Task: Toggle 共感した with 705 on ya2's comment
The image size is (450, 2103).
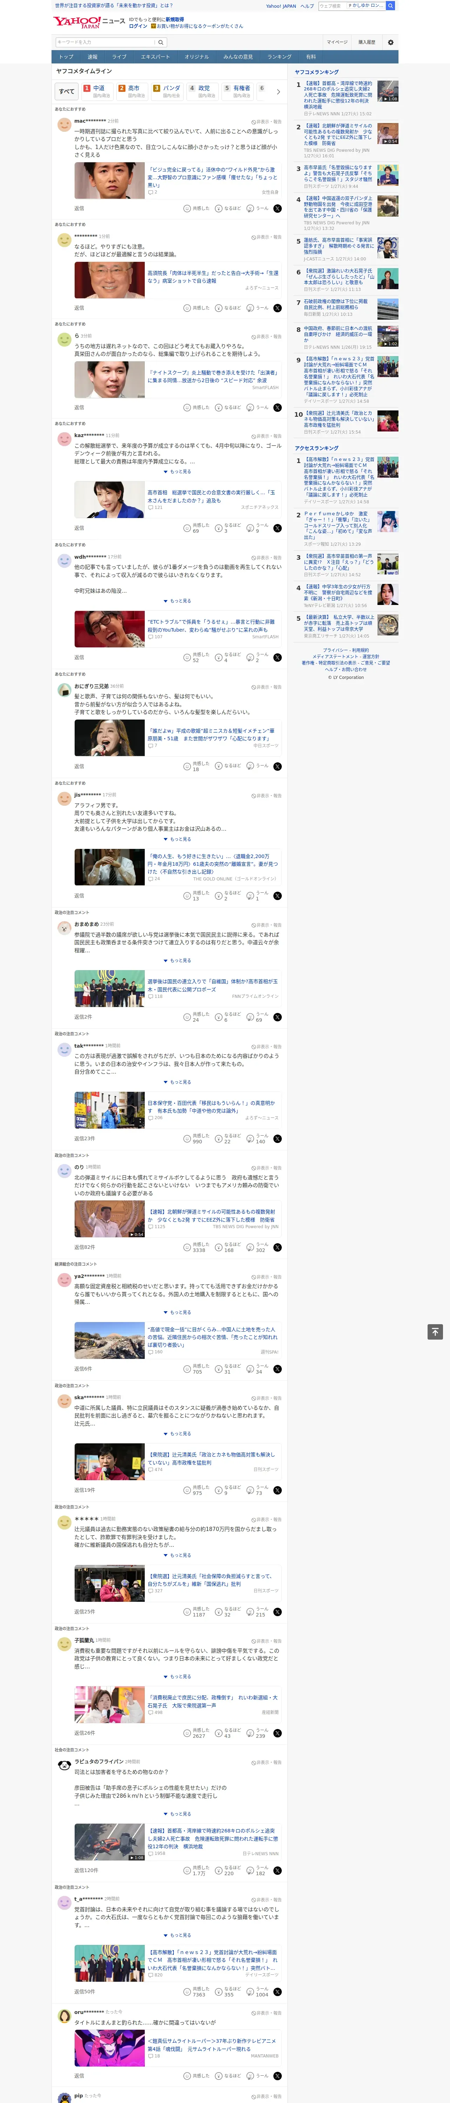Action: [196, 1369]
